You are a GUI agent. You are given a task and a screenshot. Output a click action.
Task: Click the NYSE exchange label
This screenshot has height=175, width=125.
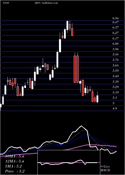coord(6,3)
